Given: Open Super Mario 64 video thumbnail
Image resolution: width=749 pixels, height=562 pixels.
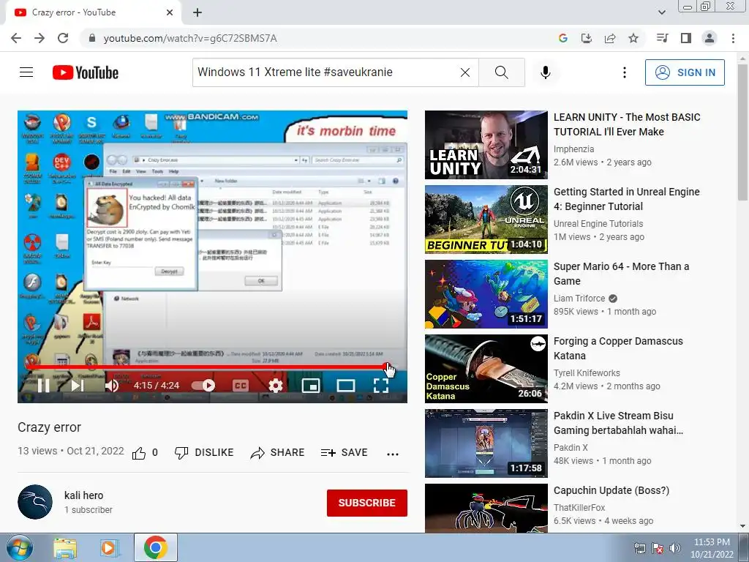Looking at the screenshot, I should [x=486, y=294].
